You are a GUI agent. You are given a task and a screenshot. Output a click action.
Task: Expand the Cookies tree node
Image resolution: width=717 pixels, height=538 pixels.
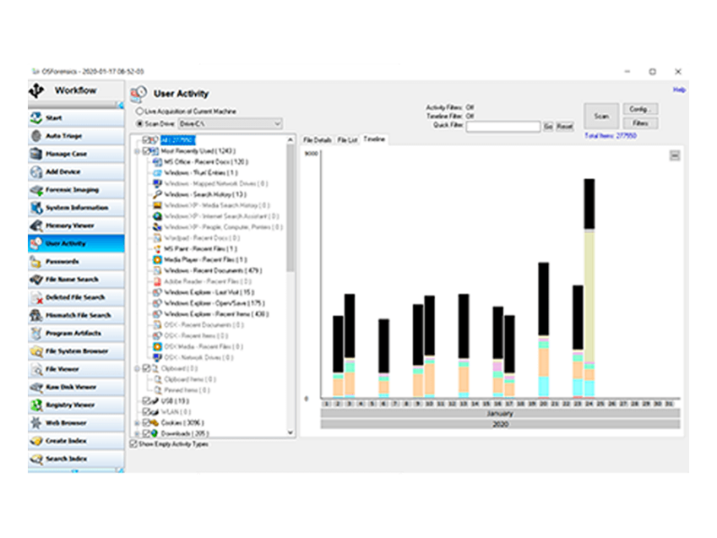tap(136, 422)
